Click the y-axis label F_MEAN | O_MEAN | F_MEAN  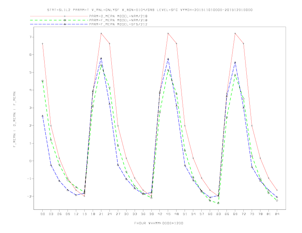click(x=14, y=120)
